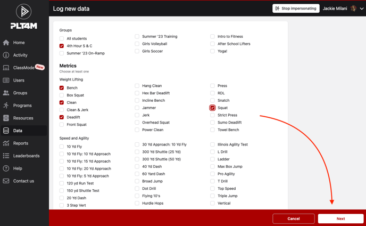Click the Reports chart icon
This screenshot has height=226, width=366.
(x=6, y=143)
